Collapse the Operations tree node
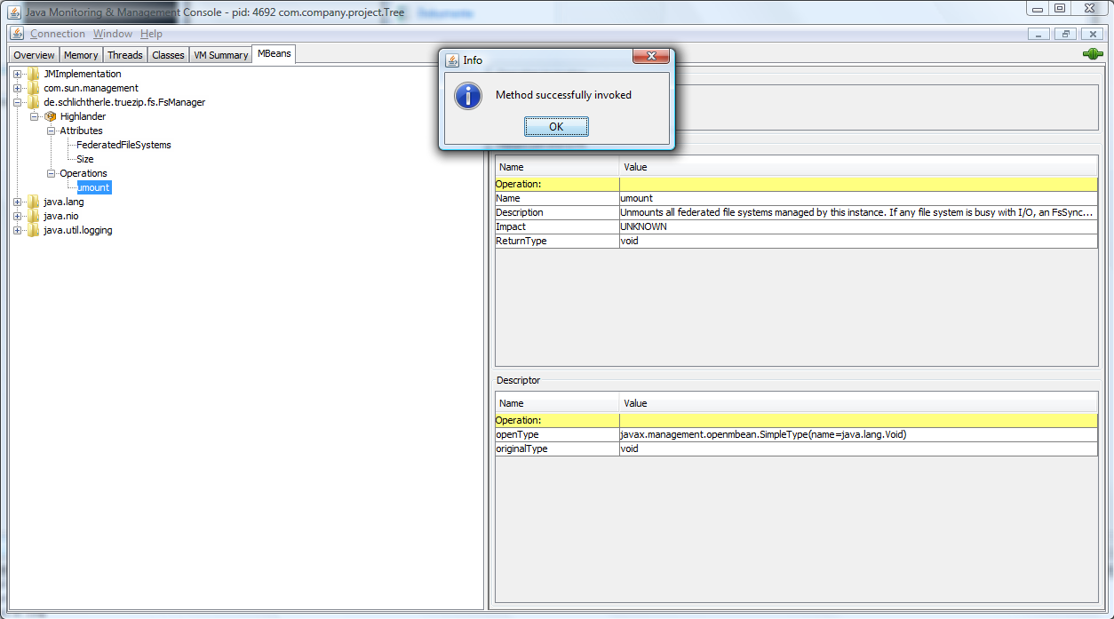The height and width of the screenshot is (619, 1114). (51, 173)
